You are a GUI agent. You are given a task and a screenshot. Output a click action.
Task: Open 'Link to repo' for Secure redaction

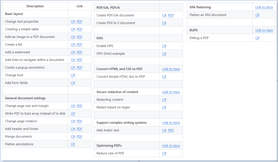tap(171, 92)
